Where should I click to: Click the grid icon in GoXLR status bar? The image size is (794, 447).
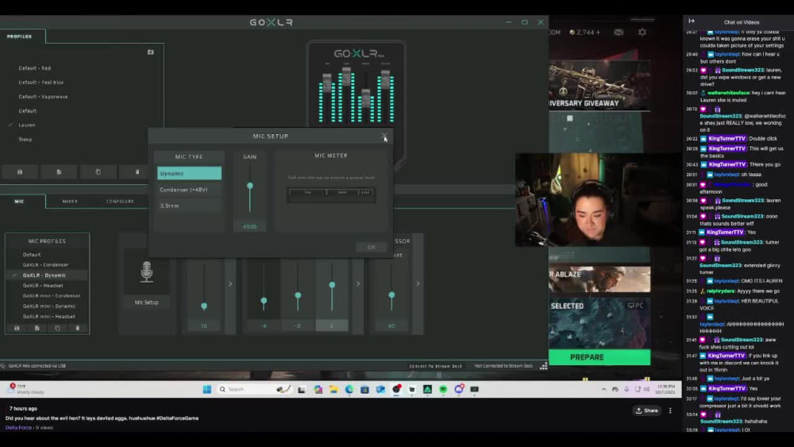click(543, 366)
